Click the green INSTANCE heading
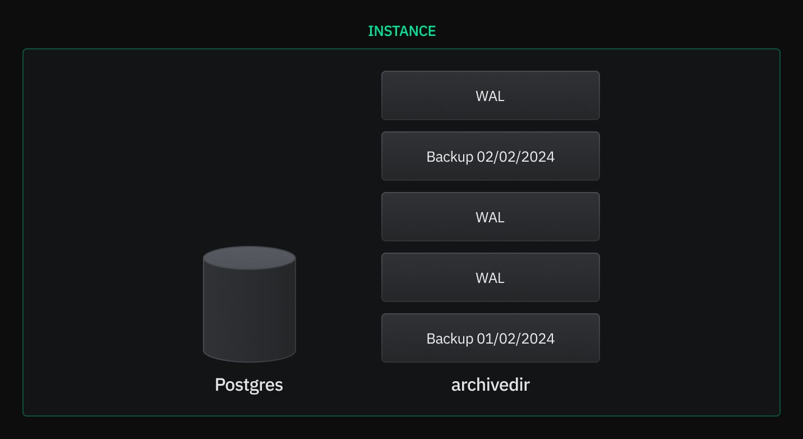 tap(401, 31)
